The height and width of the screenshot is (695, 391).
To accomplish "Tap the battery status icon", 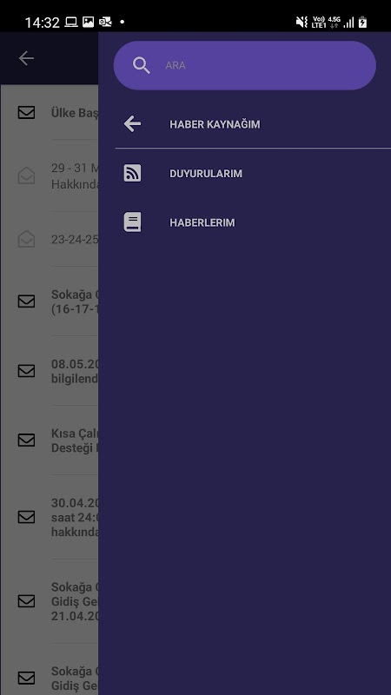I will pos(362,22).
